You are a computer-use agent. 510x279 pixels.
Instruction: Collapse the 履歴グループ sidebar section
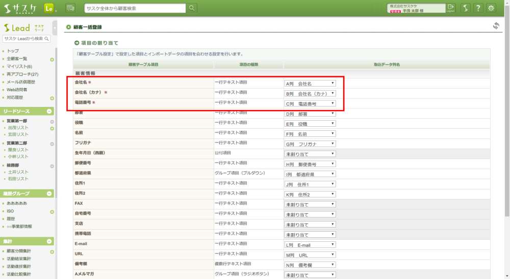click(49, 193)
